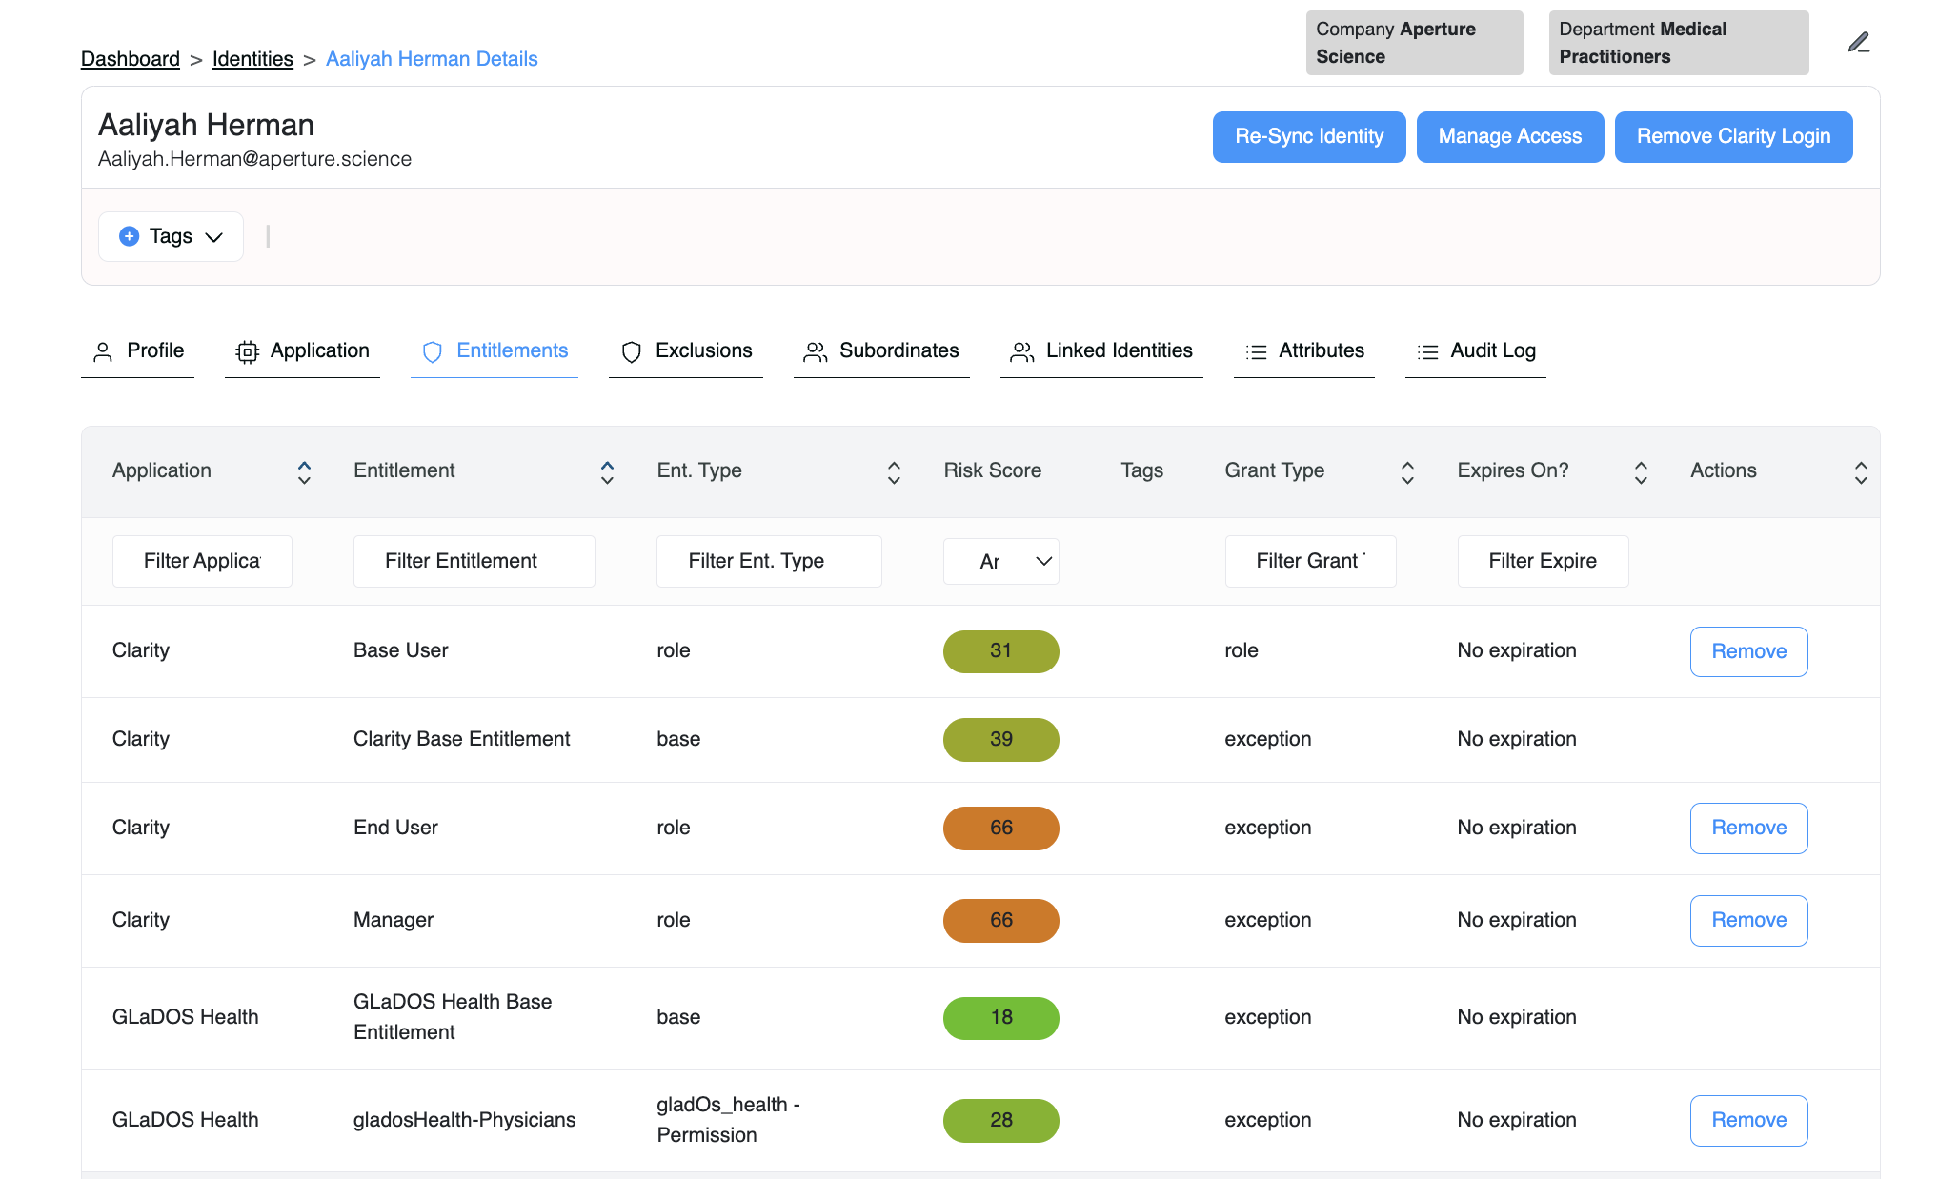Viewport: 1938px width, 1179px height.
Task: Click the Linked Identities tab icon
Action: click(1021, 350)
